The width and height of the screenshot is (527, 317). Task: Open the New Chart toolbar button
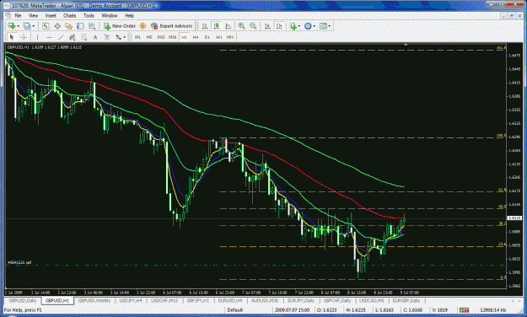[12, 26]
